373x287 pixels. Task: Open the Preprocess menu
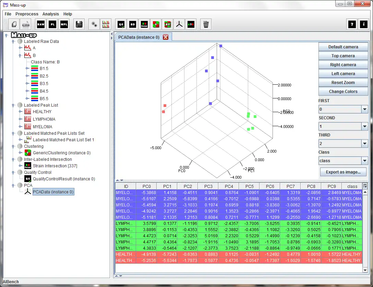pyautogui.click(x=27, y=14)
